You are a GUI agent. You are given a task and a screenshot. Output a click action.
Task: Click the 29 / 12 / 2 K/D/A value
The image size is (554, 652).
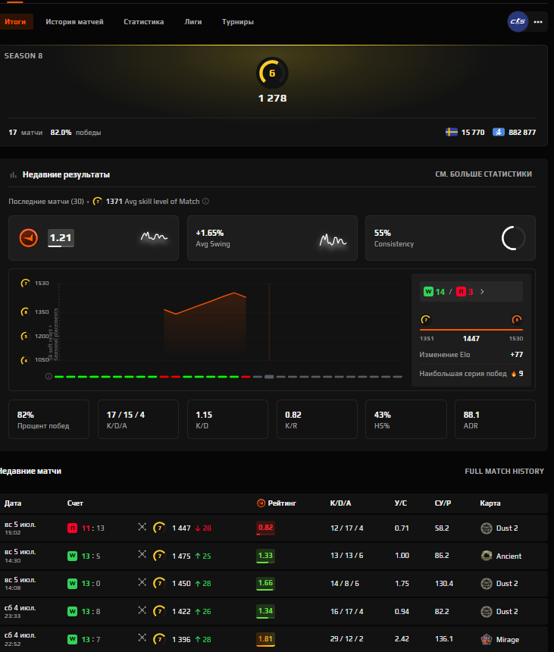pos(346,638)
